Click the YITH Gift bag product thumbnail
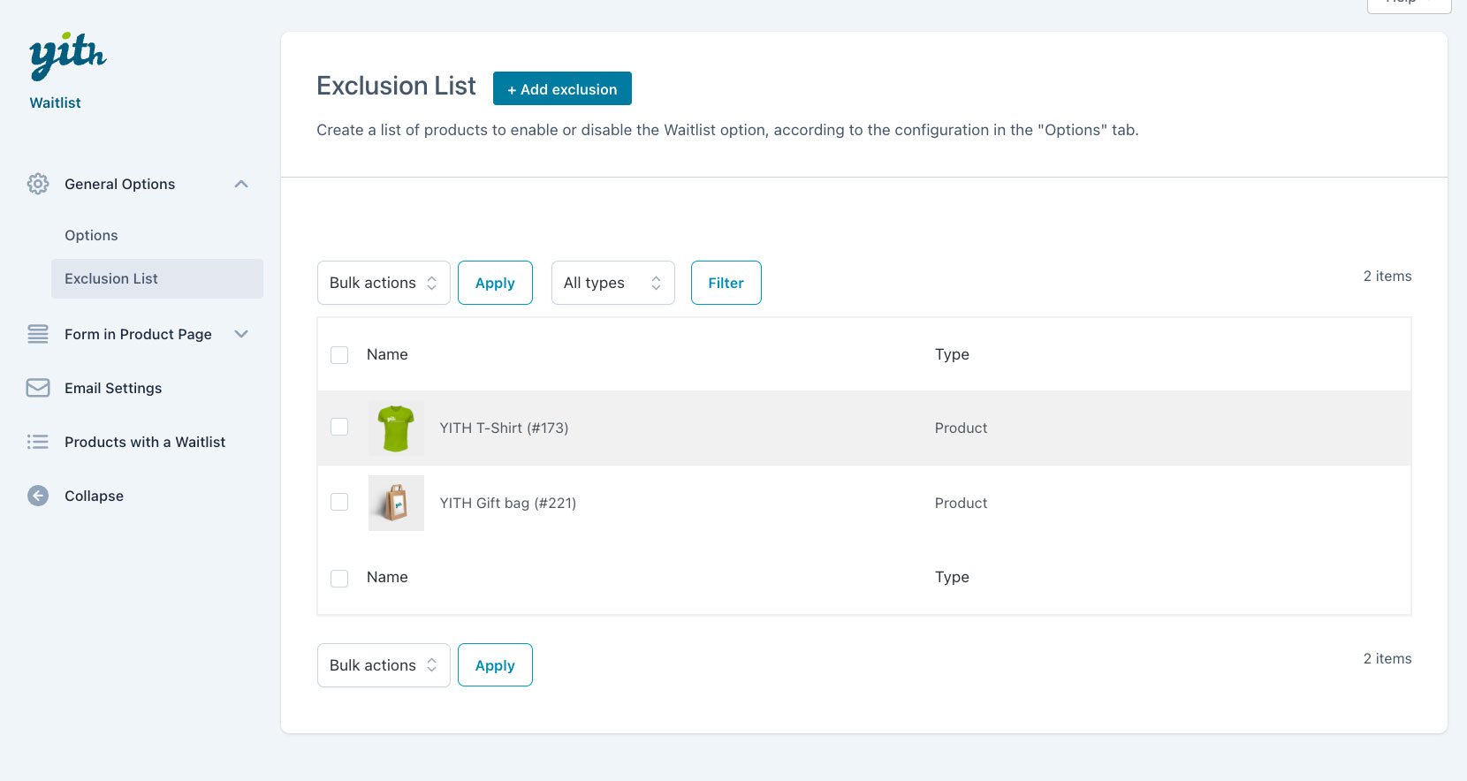1467x781 pixels. 396,503
